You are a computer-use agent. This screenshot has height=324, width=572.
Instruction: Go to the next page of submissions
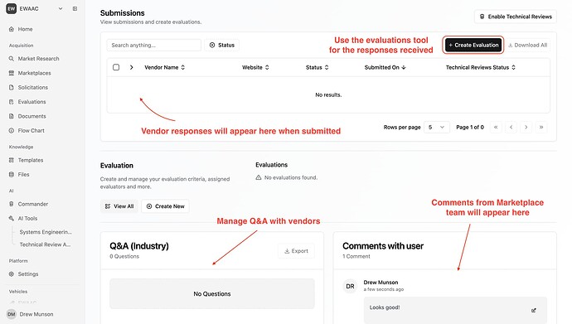[526, 127]
